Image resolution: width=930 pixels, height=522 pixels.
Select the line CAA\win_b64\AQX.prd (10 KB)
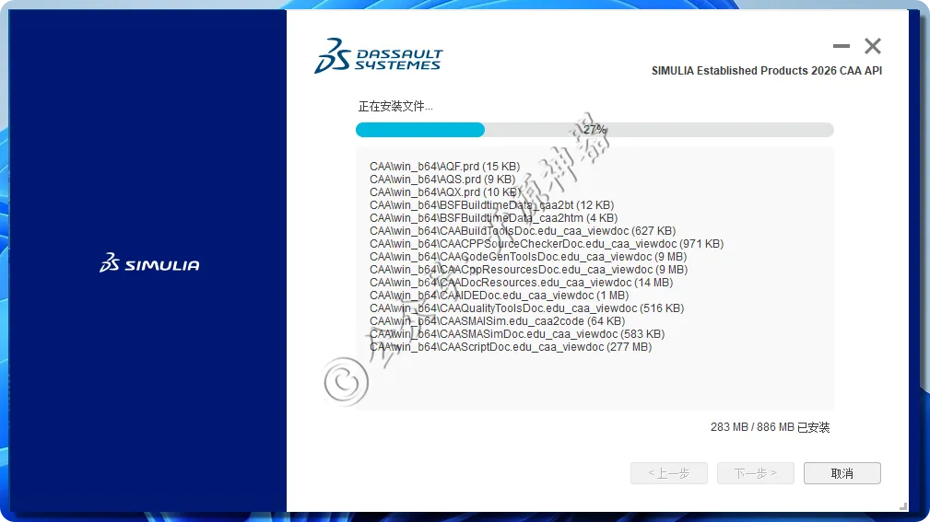click(445, 192)
